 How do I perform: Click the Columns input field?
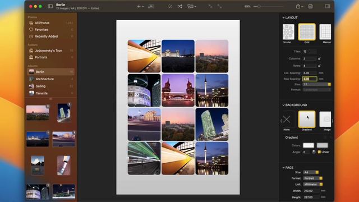[310, 58]
